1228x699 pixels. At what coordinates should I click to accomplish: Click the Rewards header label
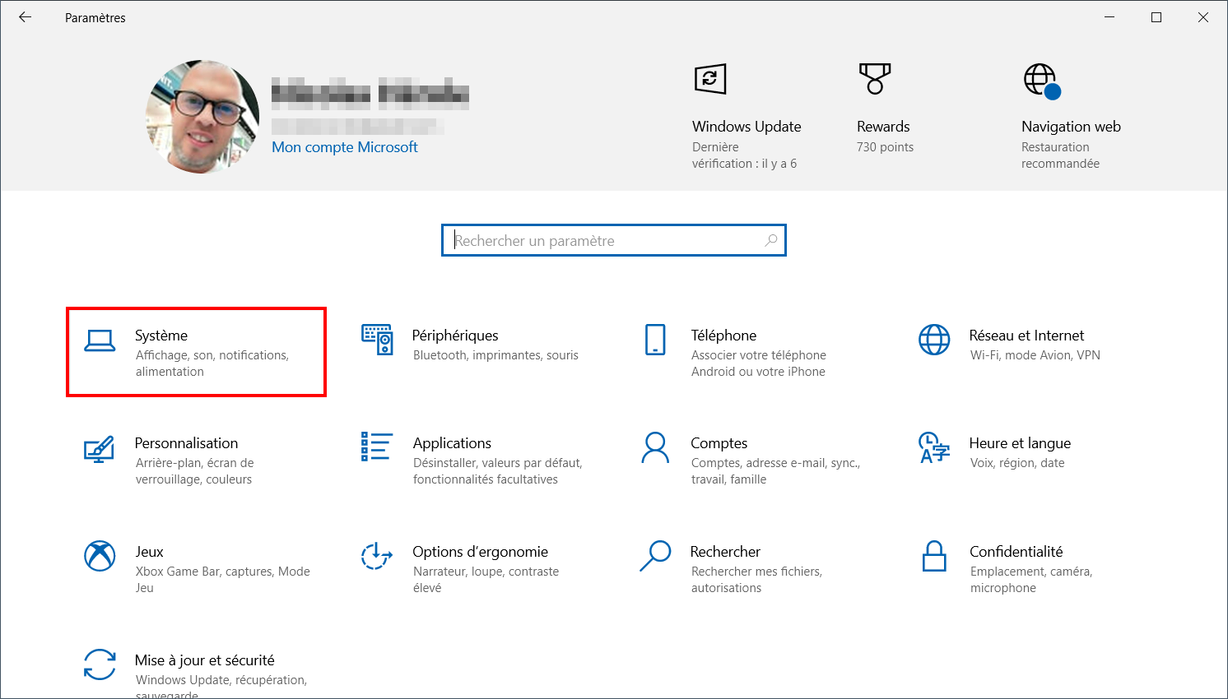click(x=883, y=127)
